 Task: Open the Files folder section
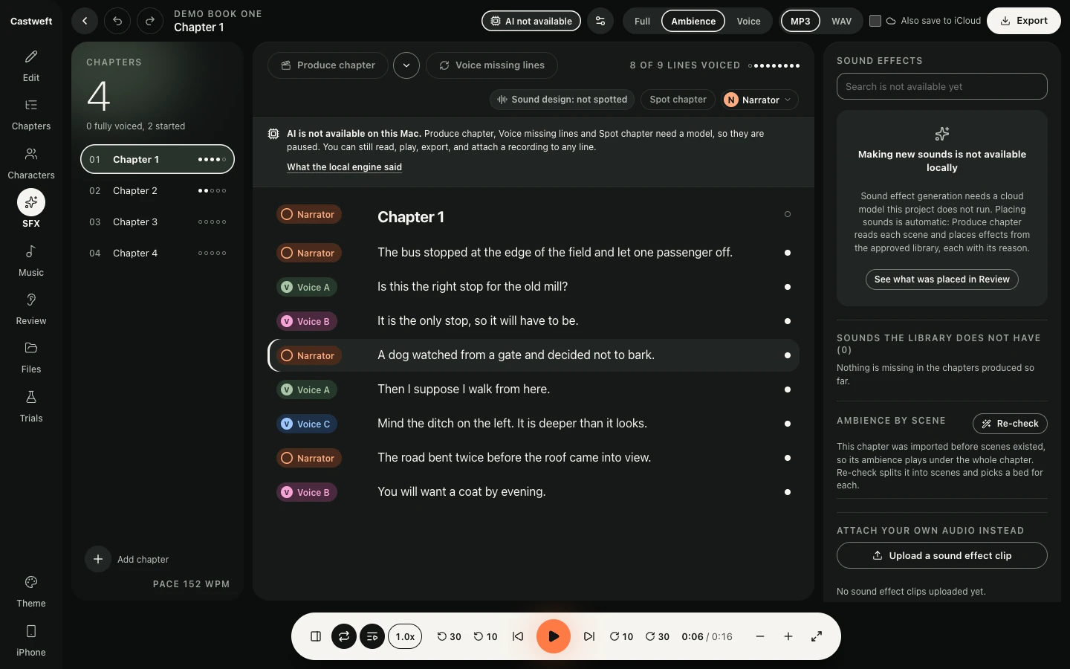31,357
